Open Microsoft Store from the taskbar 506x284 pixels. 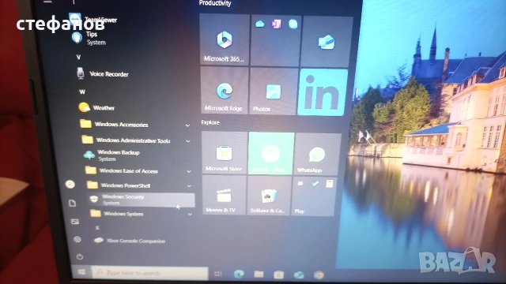[279, 275]
